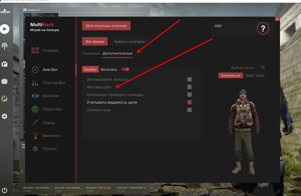The width and height of the screenshot is (301, 196).
Task: Open the Баннихоп menu item
Action: [x=52, y=135]
